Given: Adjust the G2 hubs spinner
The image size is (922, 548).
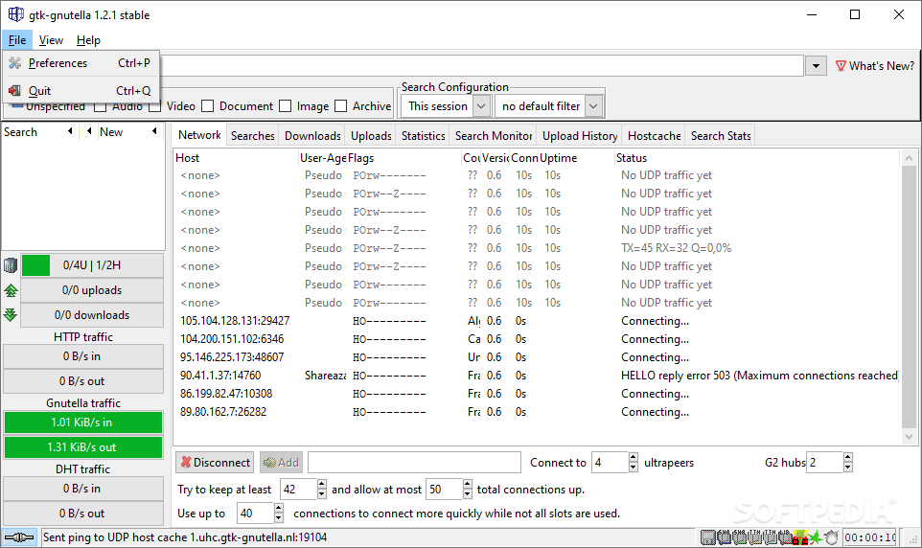Looking at the screenshot, I should tap(847, 463).
